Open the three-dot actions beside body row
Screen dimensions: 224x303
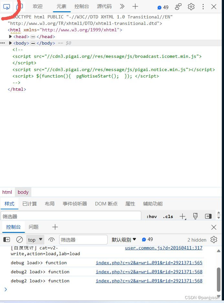pyautogui.click(x=3, y=43)
